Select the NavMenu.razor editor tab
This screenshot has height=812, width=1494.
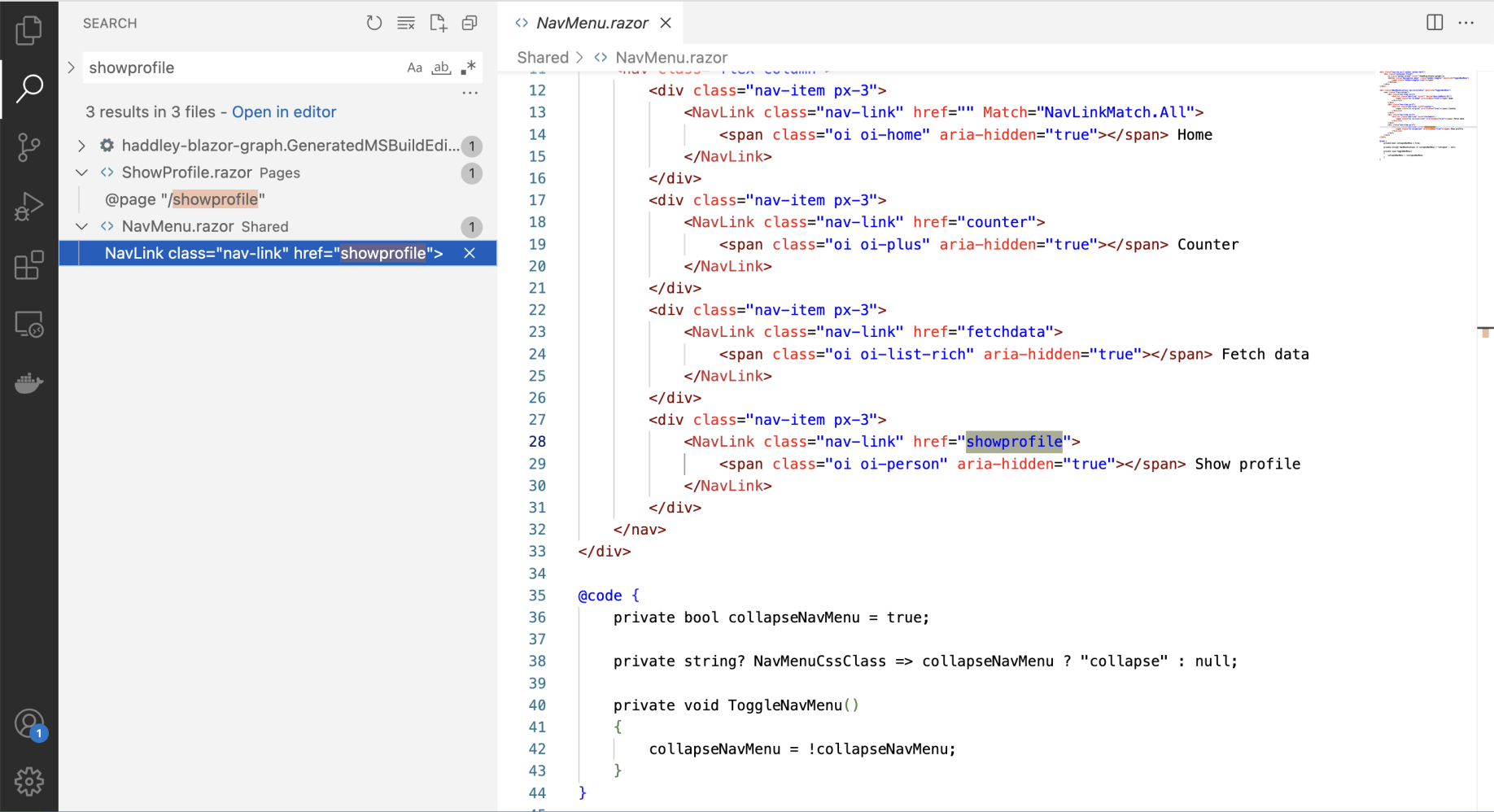point(592,23)
